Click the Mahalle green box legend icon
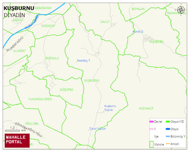 151,144
